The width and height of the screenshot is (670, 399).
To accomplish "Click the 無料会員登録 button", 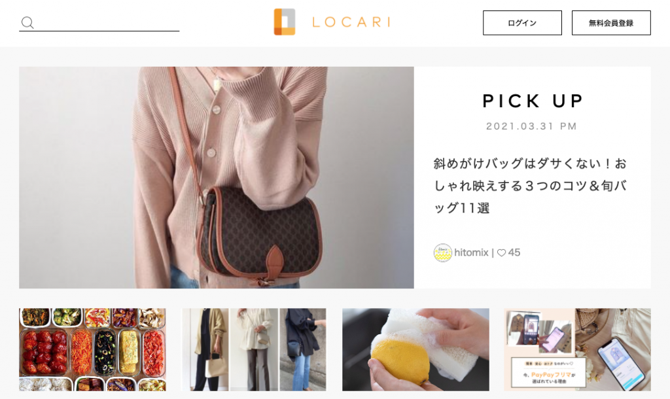I will [611, 23].
